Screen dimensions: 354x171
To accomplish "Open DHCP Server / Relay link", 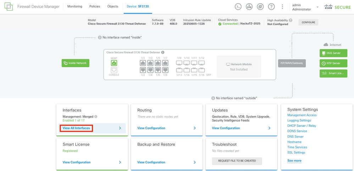I will pyautogui.click(x=302, y=126).
